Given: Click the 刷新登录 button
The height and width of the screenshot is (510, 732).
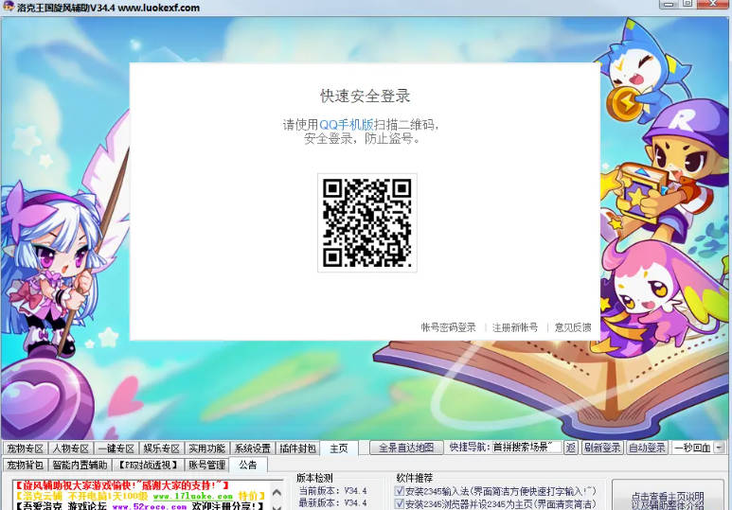Looking at the screenshot, I should pyautogui.click(x=602, y=448).
